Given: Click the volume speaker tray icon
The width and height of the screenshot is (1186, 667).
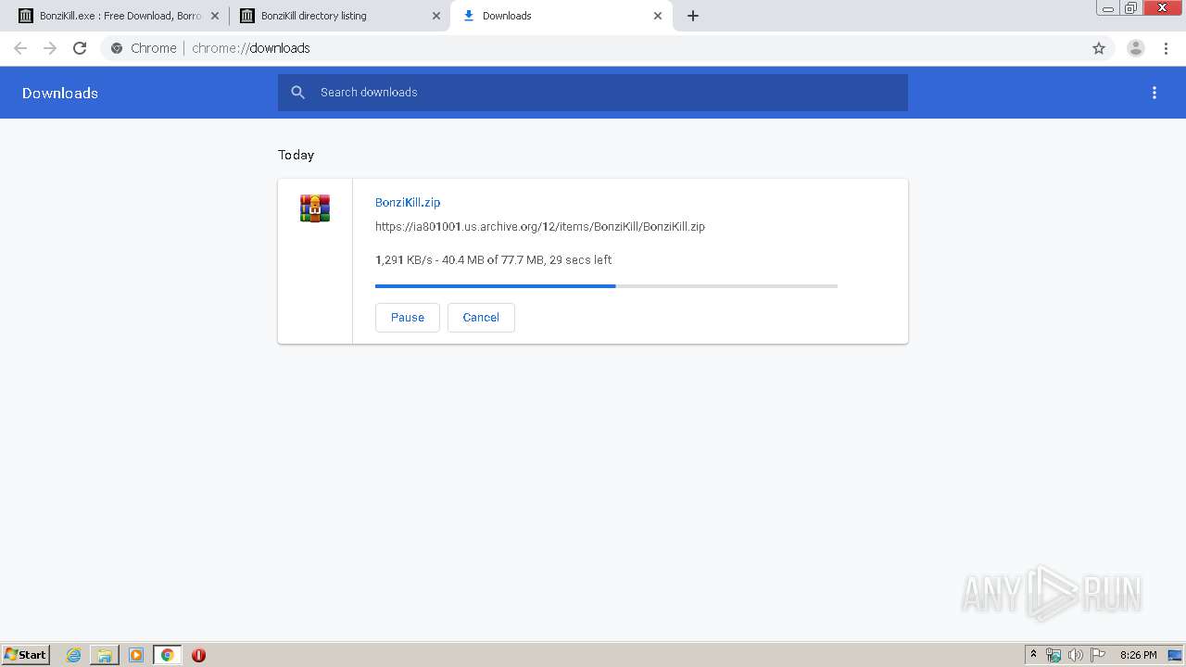Looking at the screenshot, I should pyautogui.click(x=1076, y=655).
